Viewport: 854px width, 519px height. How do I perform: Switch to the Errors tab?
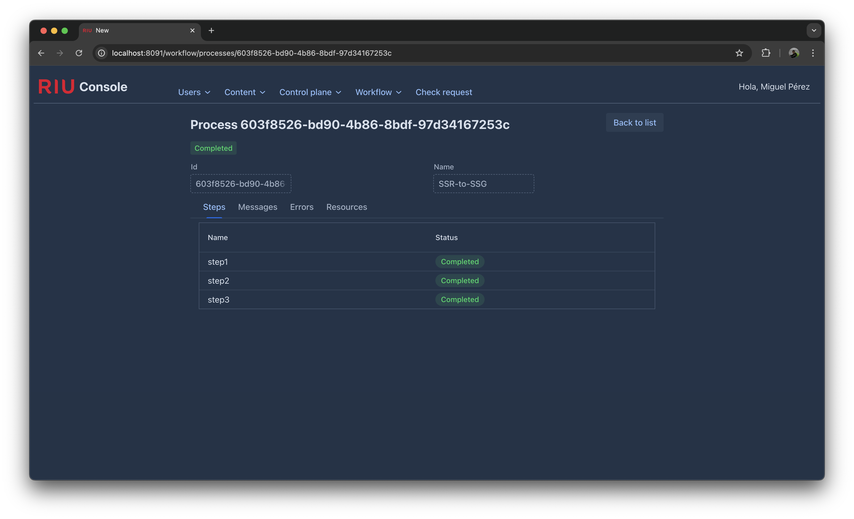[x=302, y=207]
